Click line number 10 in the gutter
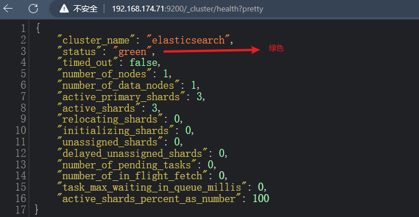Screen dimensions: 419x217 pos(21,131)
